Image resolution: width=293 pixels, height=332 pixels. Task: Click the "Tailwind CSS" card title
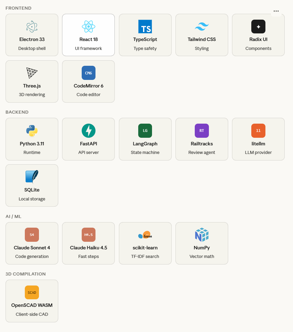coord(202,39)
